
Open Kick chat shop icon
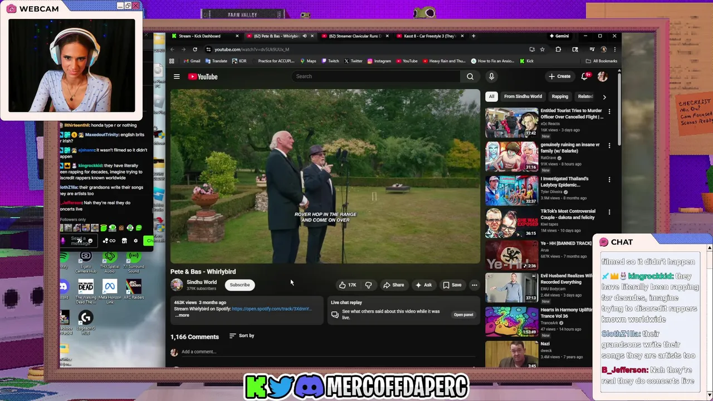[x=124, y=241]
